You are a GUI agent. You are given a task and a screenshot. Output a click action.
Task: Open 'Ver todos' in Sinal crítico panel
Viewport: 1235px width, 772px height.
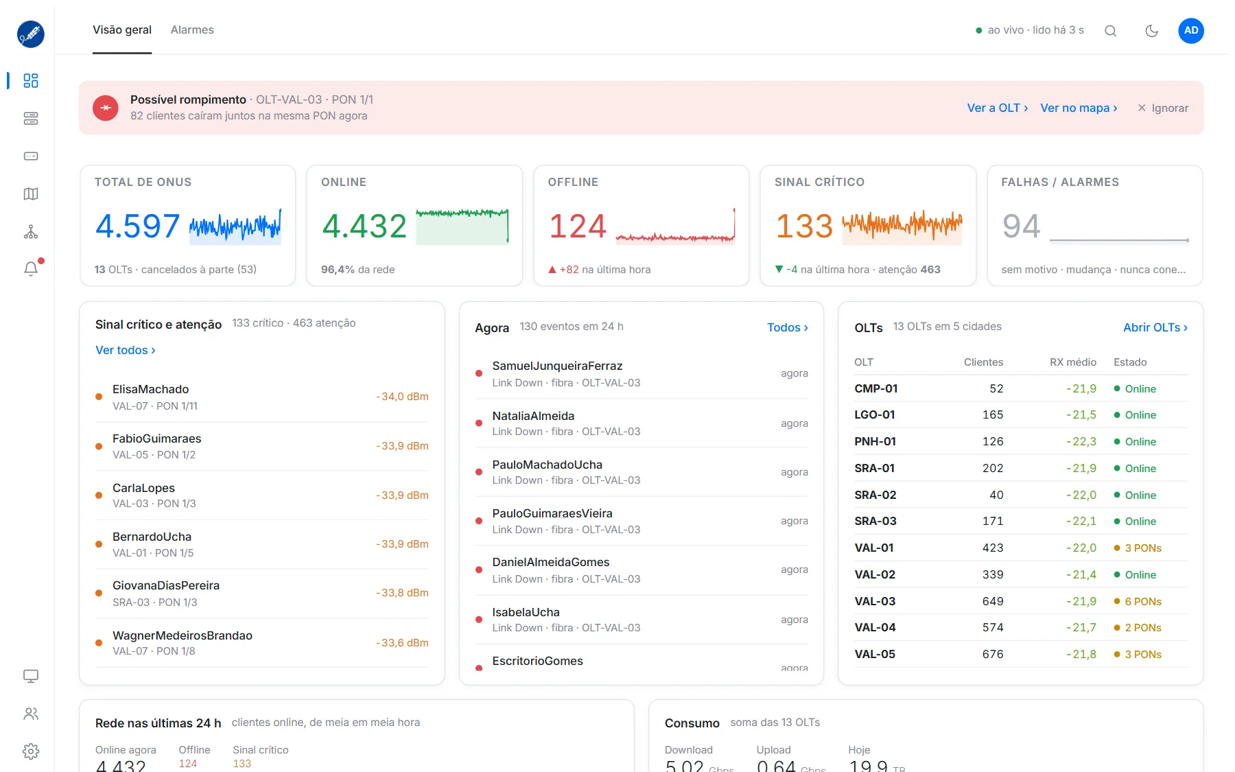click(126, 350)
